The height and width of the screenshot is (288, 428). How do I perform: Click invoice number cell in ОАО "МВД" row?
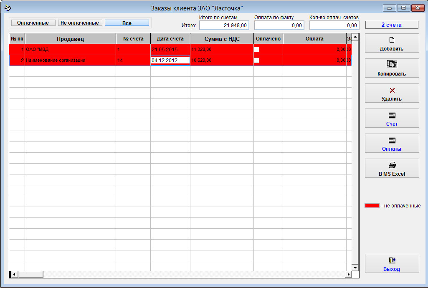click(133, 49)
